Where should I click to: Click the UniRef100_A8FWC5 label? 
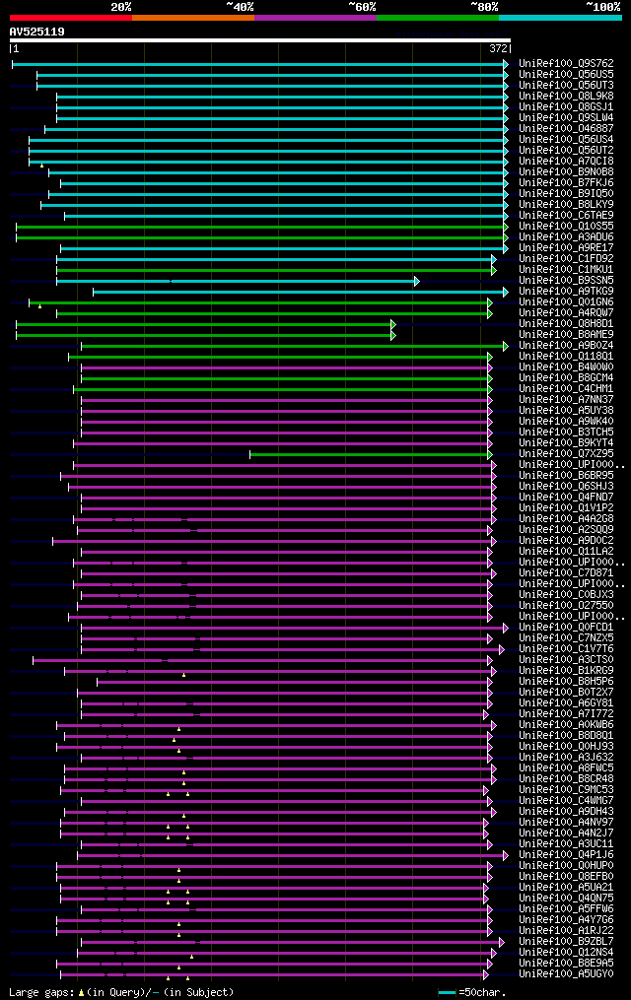pos(567,768)
